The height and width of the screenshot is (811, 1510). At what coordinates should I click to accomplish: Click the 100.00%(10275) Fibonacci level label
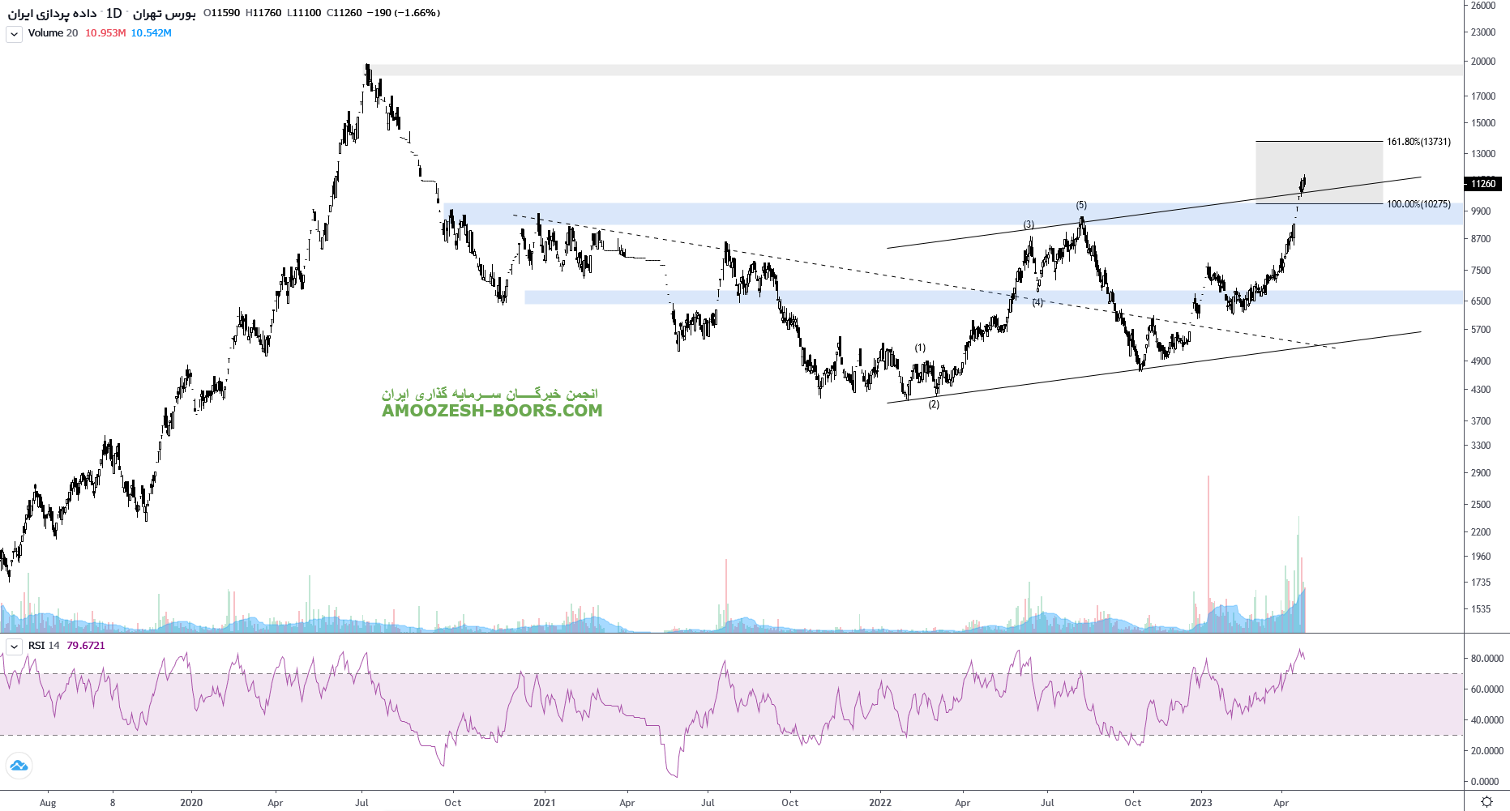1418,204
